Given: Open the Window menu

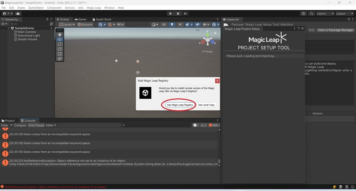Looking at the screenshot, I should pyautogui.click(x=109, y=8).
